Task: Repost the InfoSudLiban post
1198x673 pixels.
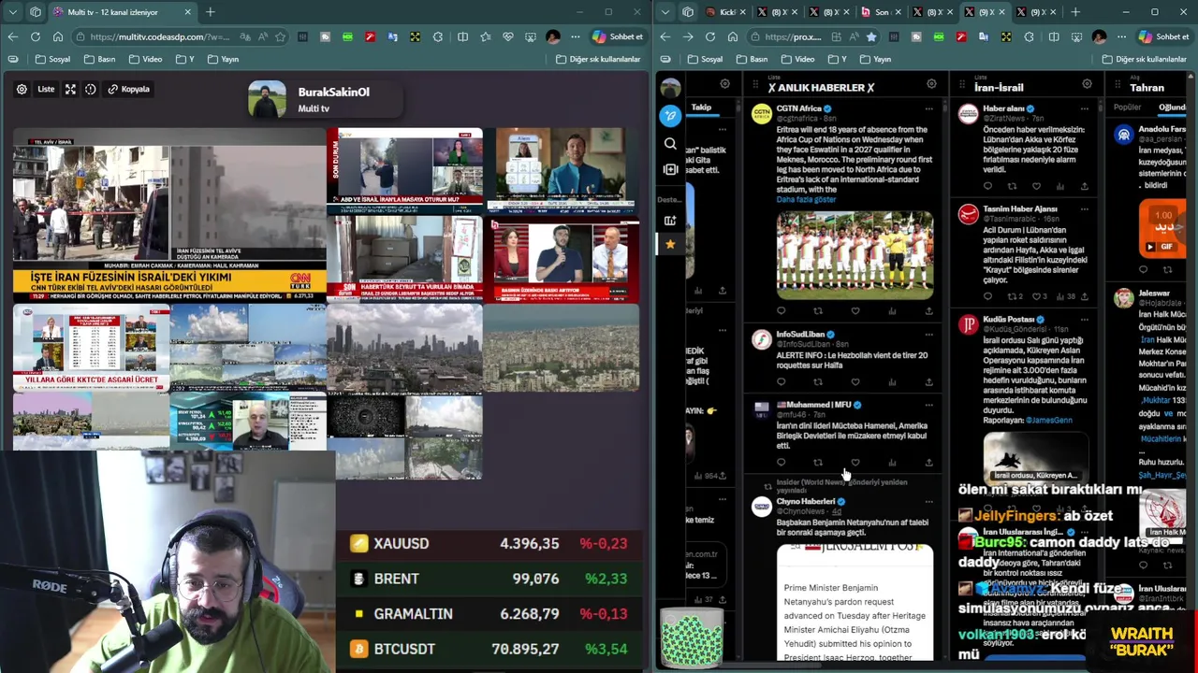Action: pyautogui.click(x=818, y=382)
